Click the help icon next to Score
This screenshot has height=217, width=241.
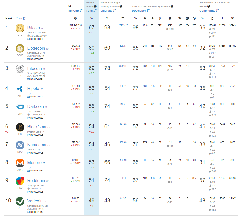pyautogui.click(x=95, y=6)
